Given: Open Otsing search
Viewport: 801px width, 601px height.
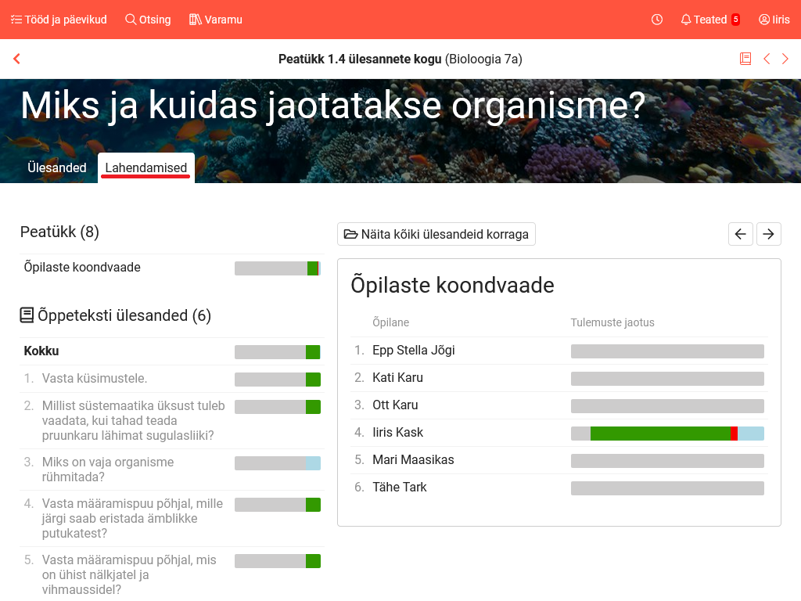Looking at the screenshot, I should point(148,20).
